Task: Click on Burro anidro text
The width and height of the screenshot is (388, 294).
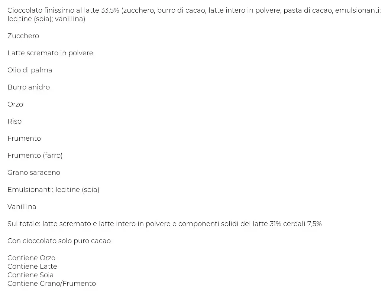Action: click(x=29, y=87)
